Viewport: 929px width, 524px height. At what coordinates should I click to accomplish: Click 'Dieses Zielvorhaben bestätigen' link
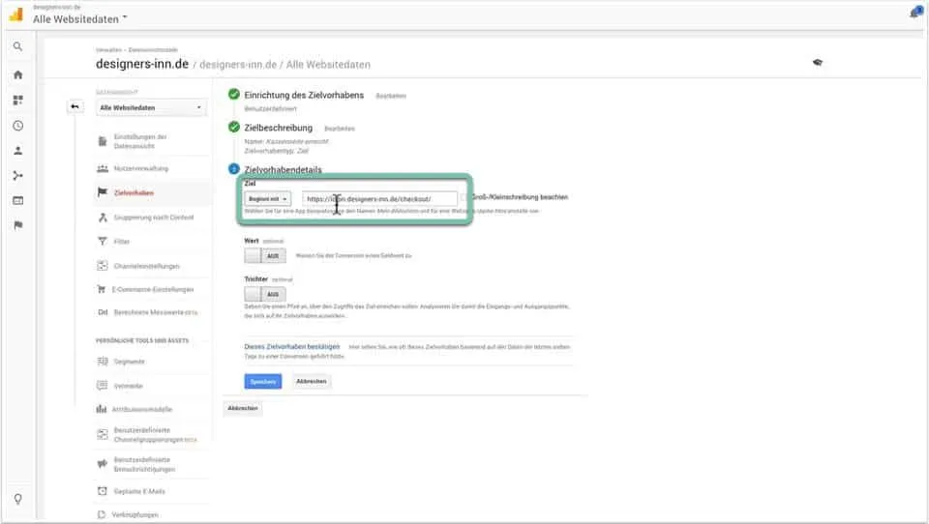coord(292,346)
